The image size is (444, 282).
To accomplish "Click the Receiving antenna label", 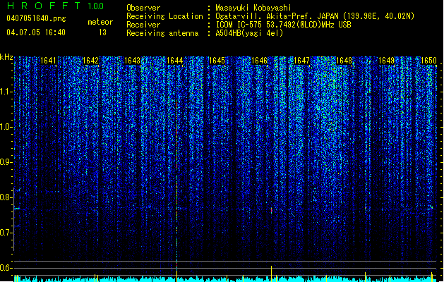I will pos(162,33).
